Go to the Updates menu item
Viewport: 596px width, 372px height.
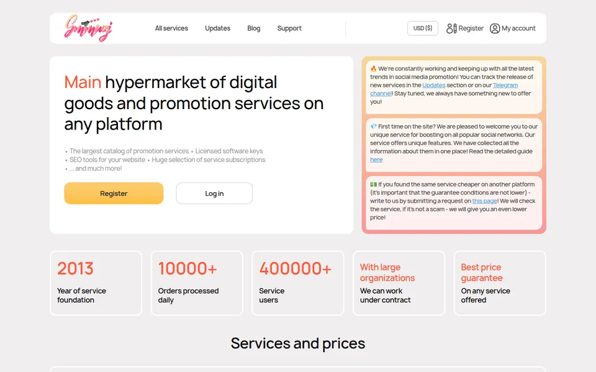(x=217, y=28)
